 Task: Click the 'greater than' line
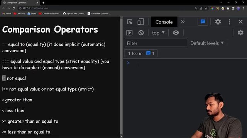[17, 100]
